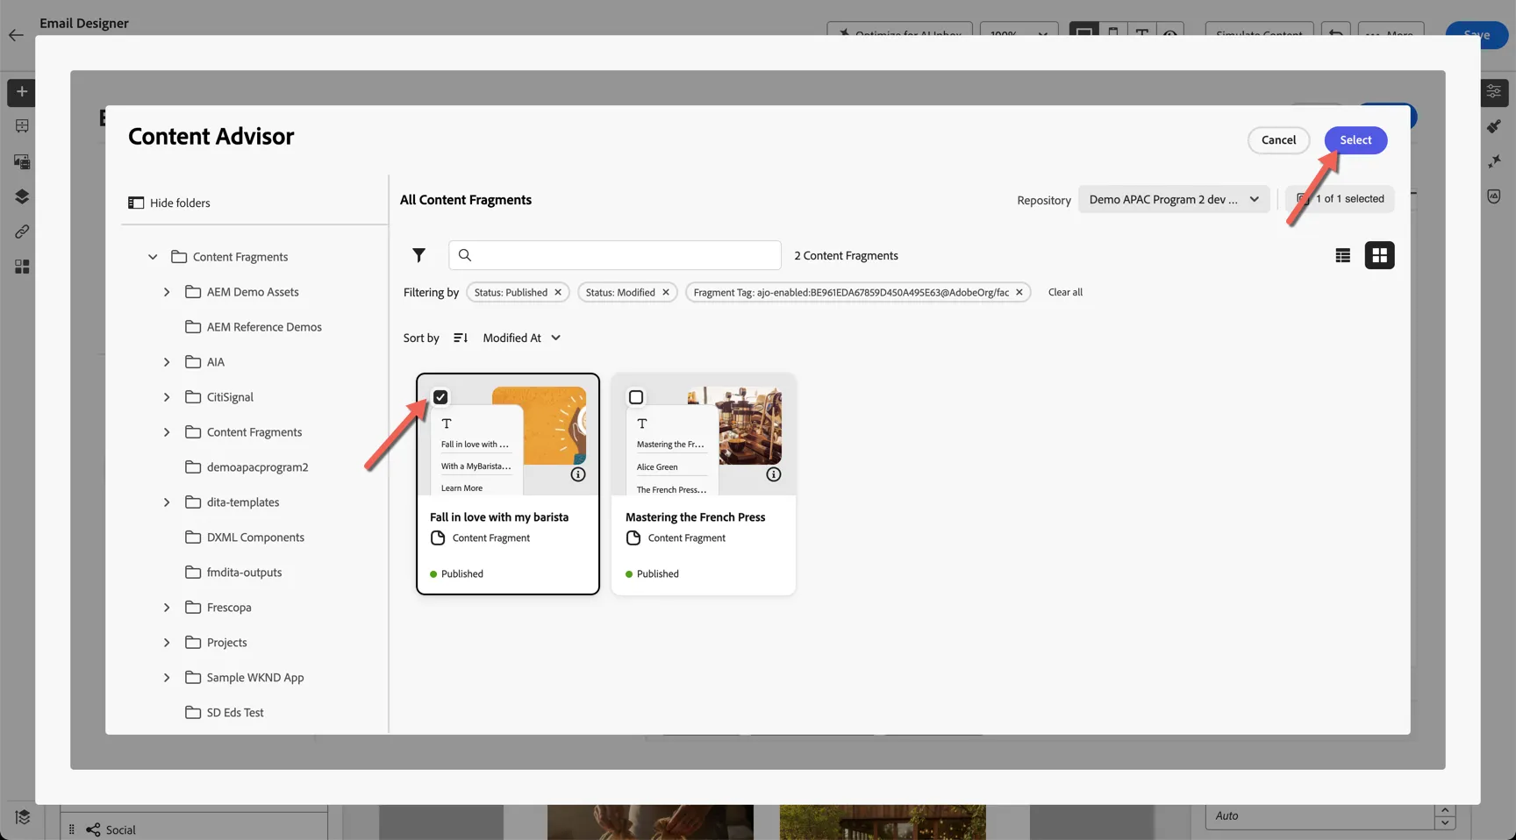
Task: Click the Select button
Action: click(1355, 140)
